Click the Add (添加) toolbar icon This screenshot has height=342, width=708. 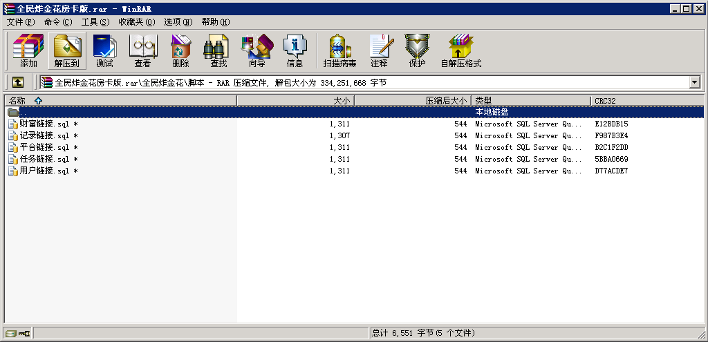pyautogui.click(x=28, y=50)
